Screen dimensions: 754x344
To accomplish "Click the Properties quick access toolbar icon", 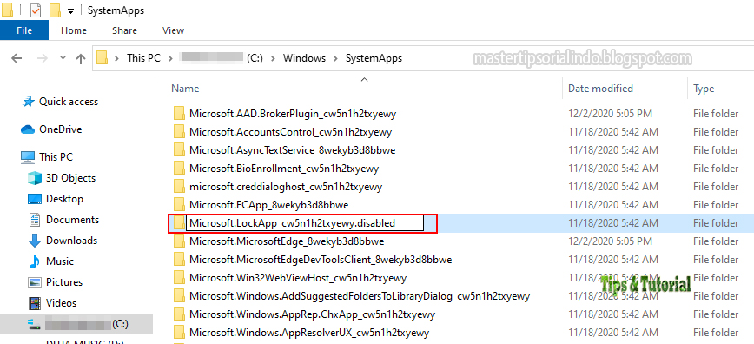I will click(36, 10).
